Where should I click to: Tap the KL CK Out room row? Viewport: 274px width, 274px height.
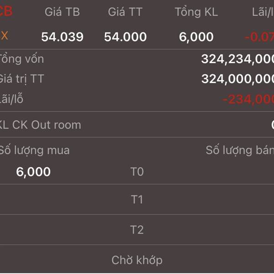137,125
